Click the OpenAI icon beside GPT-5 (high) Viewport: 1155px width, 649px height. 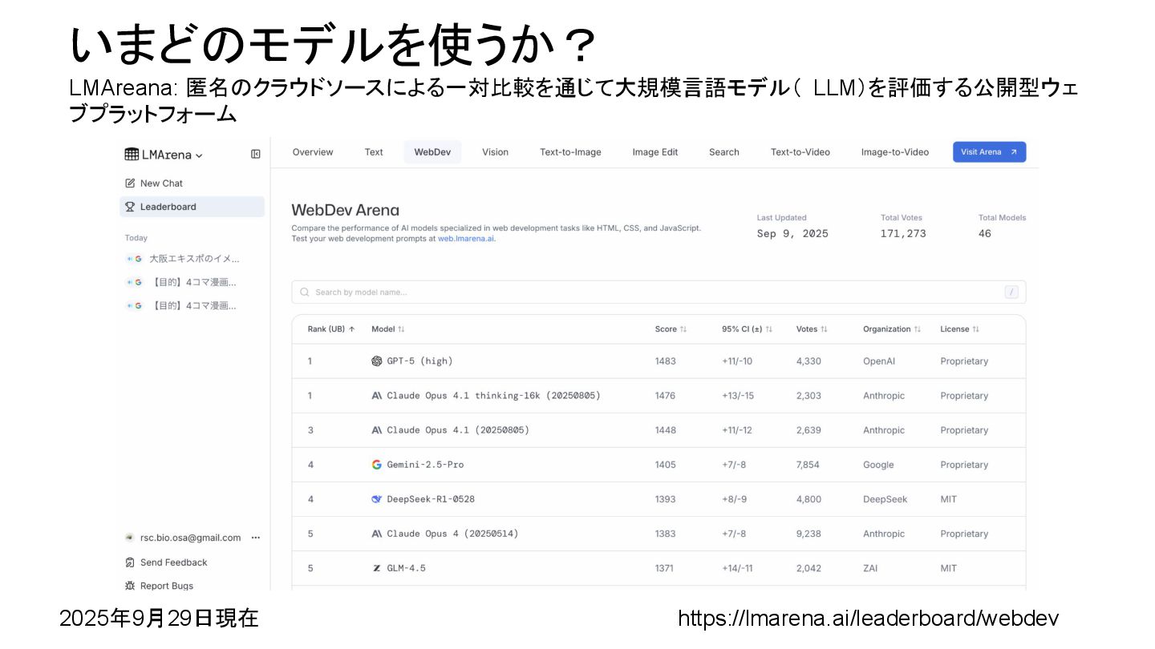pos(377,361)
